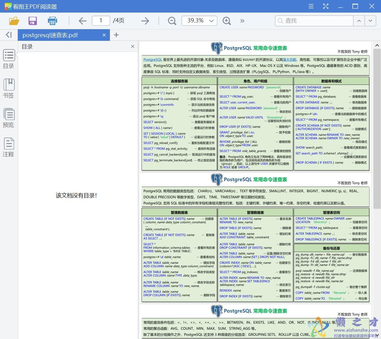Expand more toolbar tools with double chevron
This screenshot has width=381, height=339.
tap(242, 21)
